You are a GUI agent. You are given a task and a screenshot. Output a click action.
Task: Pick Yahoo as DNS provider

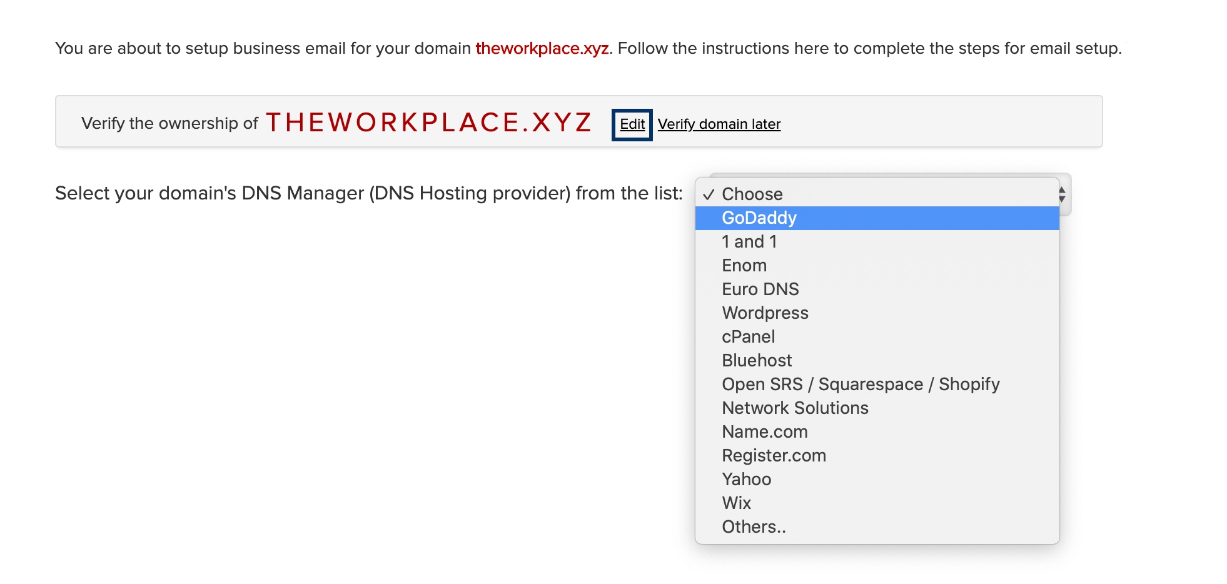click(x=877, y=479)
